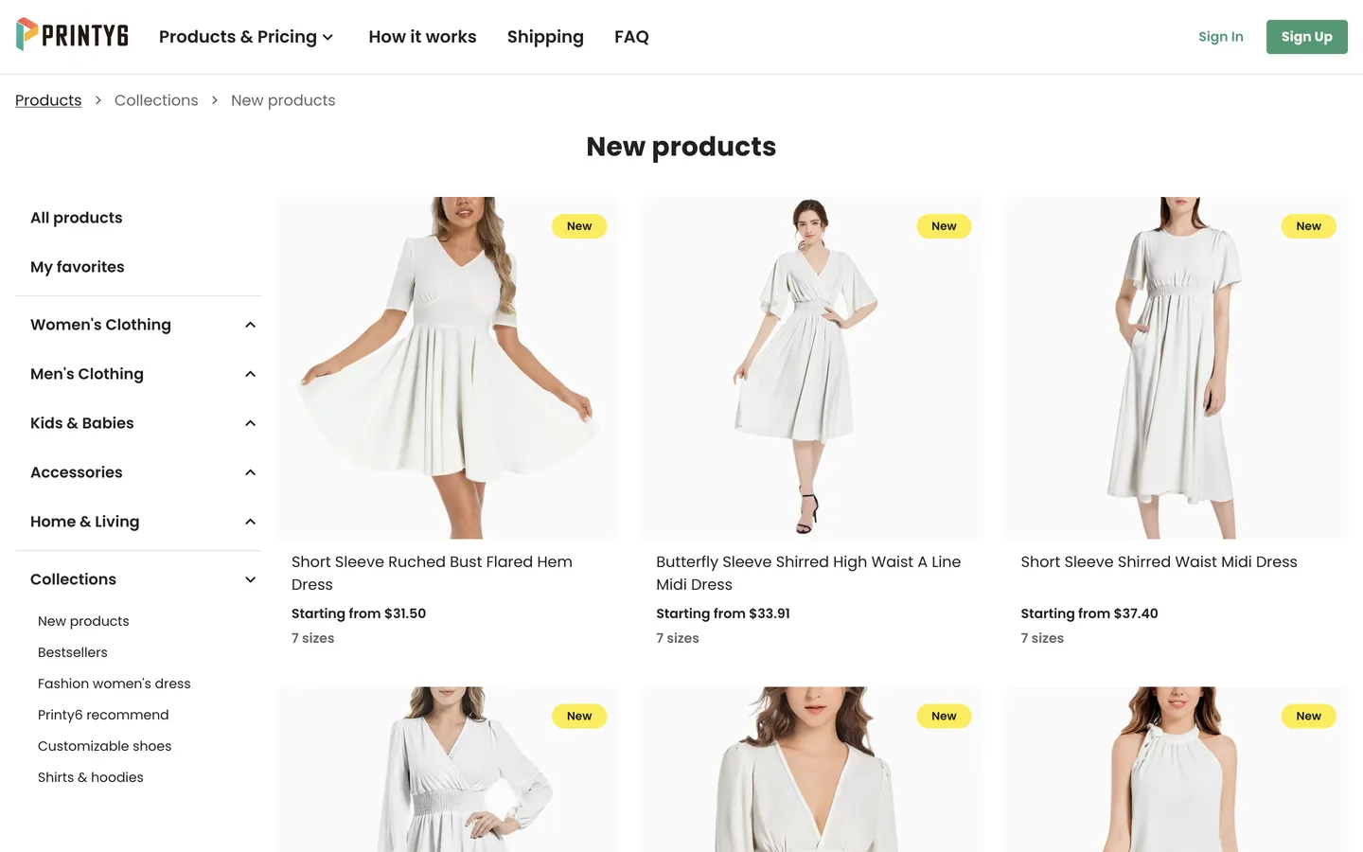The image size is (1363, 852).
Task: Go to the Shipping menu item
Action: point(545,37)
